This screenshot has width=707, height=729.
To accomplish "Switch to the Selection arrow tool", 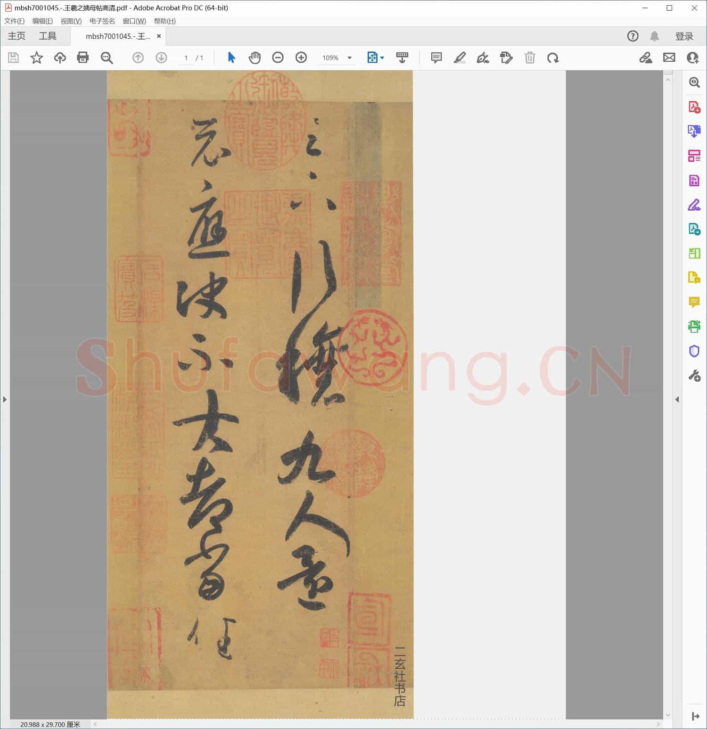I will tap(231, 58).
